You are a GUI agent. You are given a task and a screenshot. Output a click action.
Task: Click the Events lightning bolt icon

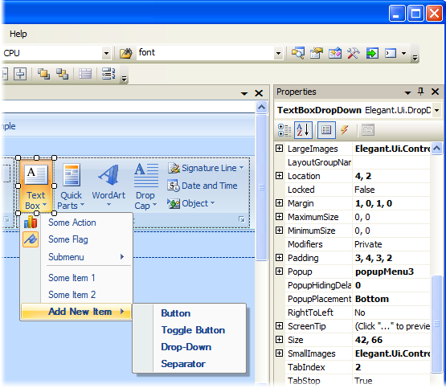tap(345, 130)
